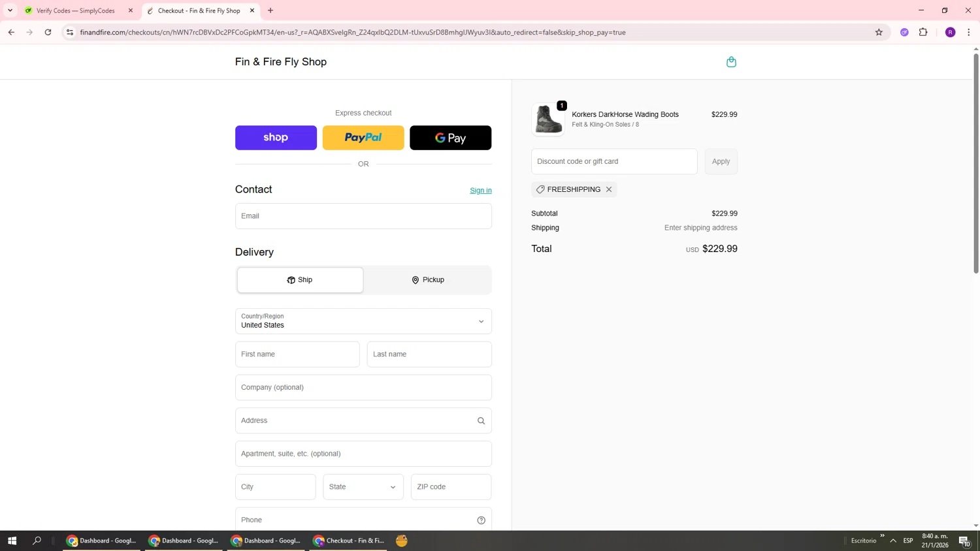Image resolution: width=980 pixels, height=551 pixels.
Task: Click the ESP language indicator
Action: (908, 541)
